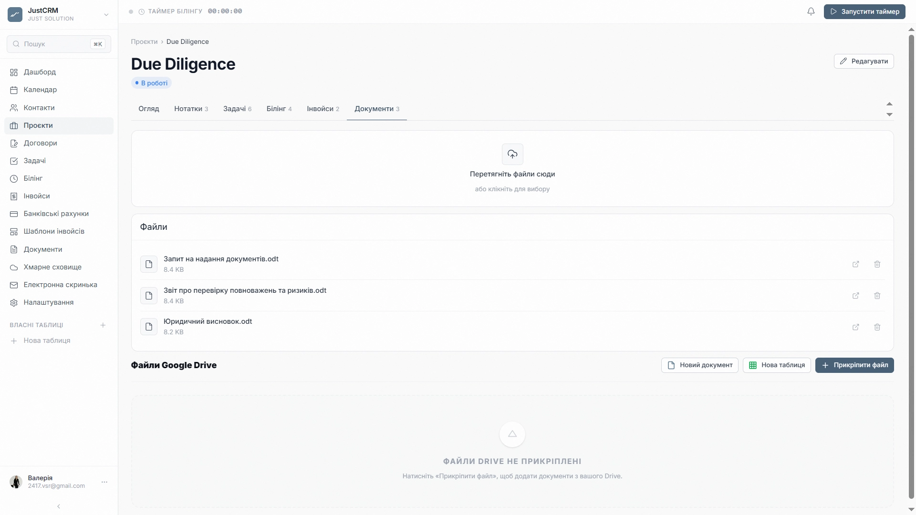Start timer with Запустити таймер button
Image resolution: width=916 pixels, height=515 pixels.
coord(864,11)
